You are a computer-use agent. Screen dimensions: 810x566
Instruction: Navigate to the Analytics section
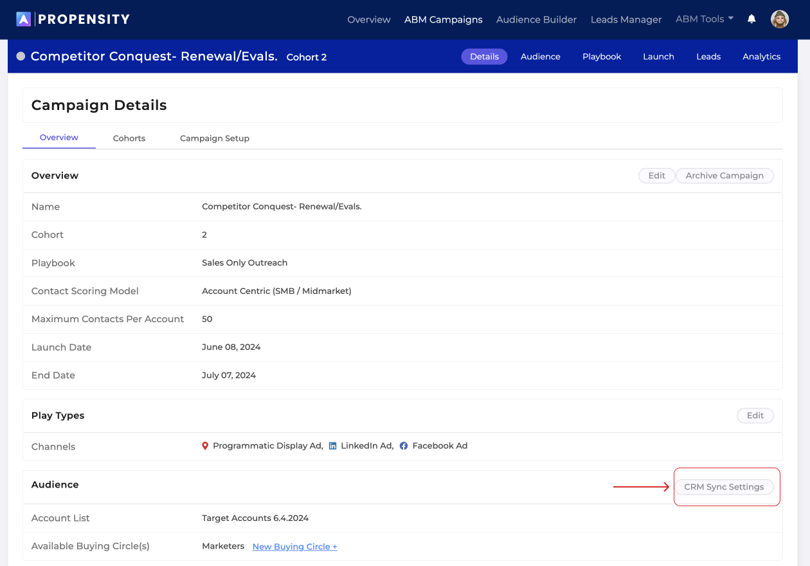click(x=761, y=56)
